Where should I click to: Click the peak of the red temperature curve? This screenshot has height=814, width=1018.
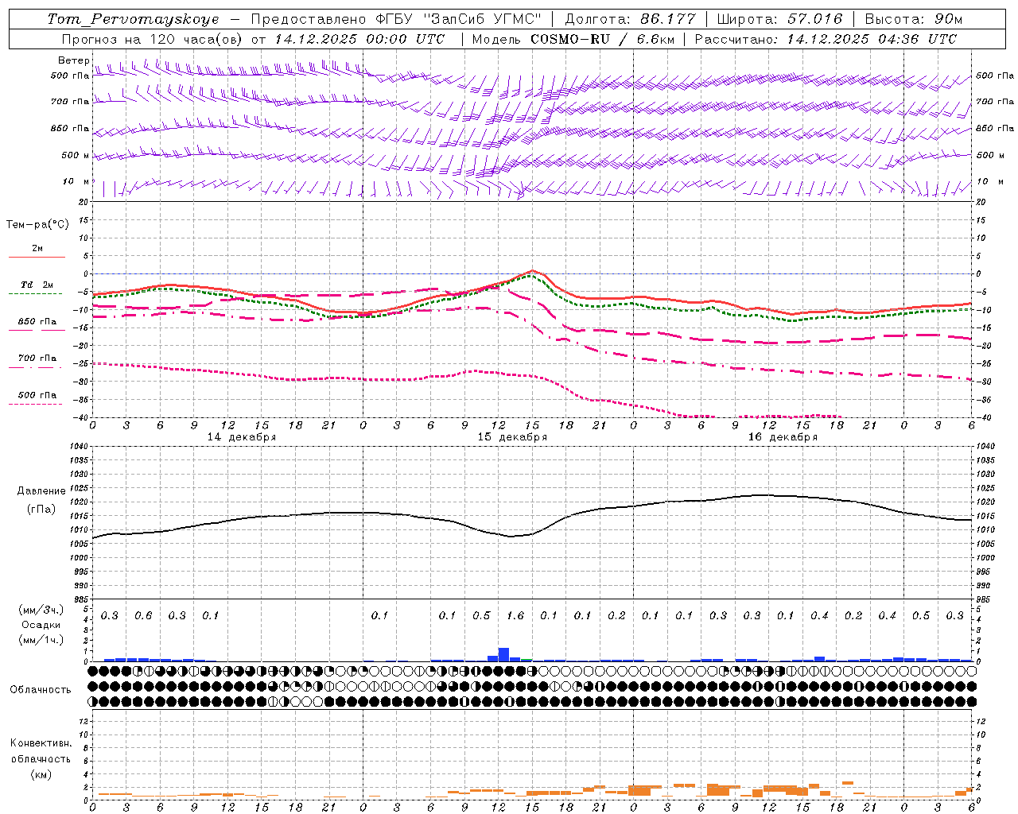coord(532,271)
